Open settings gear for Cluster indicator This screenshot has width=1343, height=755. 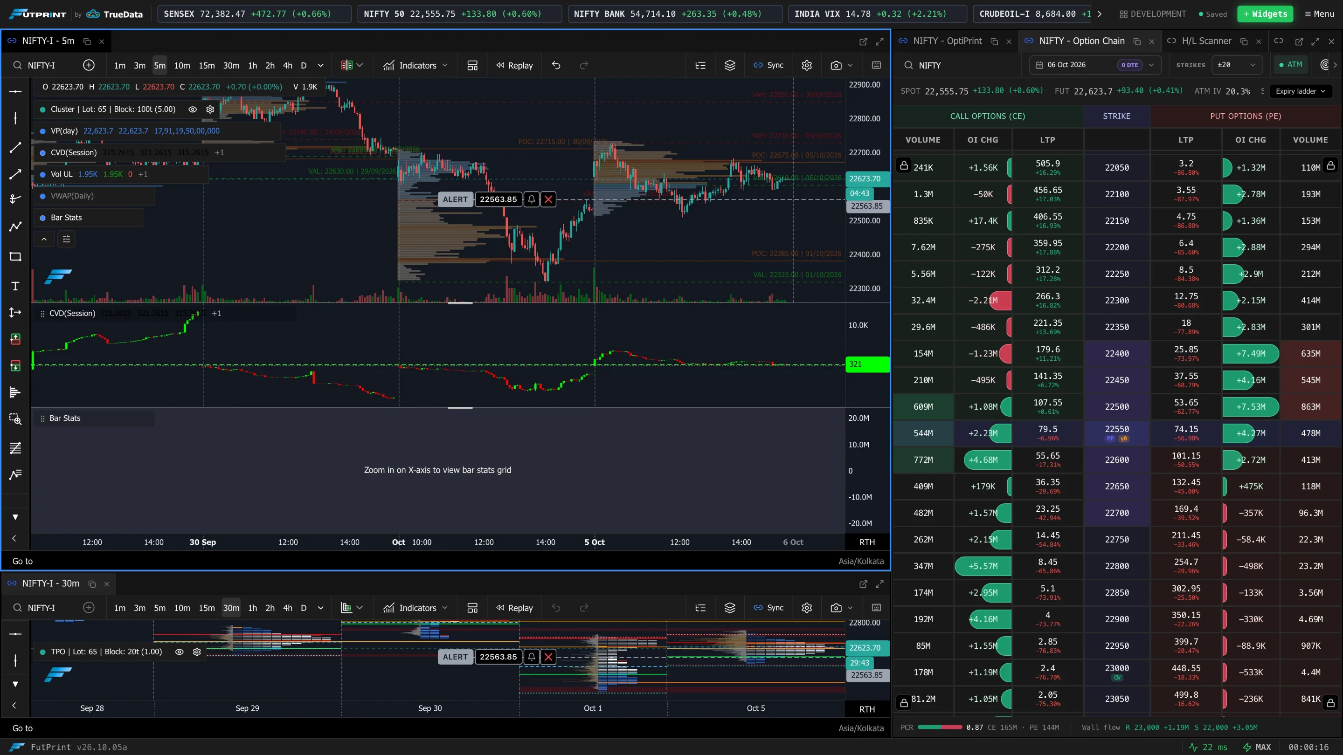210,110
